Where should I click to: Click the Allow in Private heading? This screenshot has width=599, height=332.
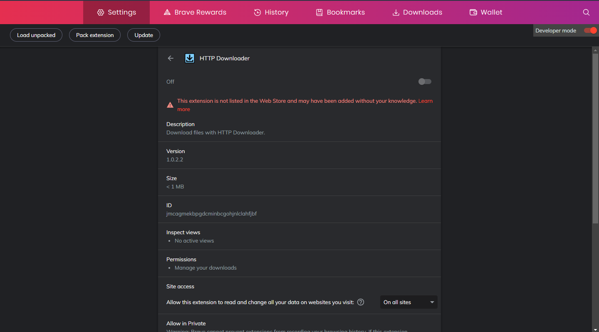(x=186, y=323)
